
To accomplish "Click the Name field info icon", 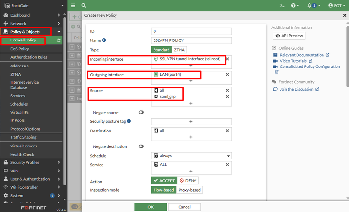I will [104, 40].
